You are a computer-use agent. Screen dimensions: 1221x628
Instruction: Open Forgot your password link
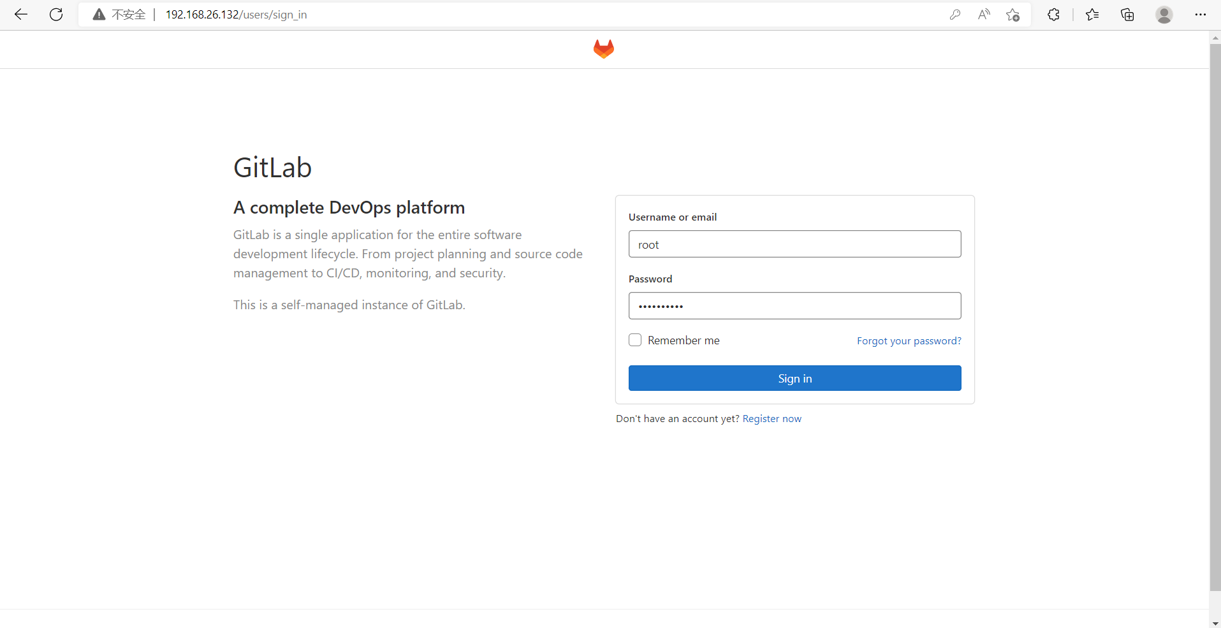tap(909, 341)
